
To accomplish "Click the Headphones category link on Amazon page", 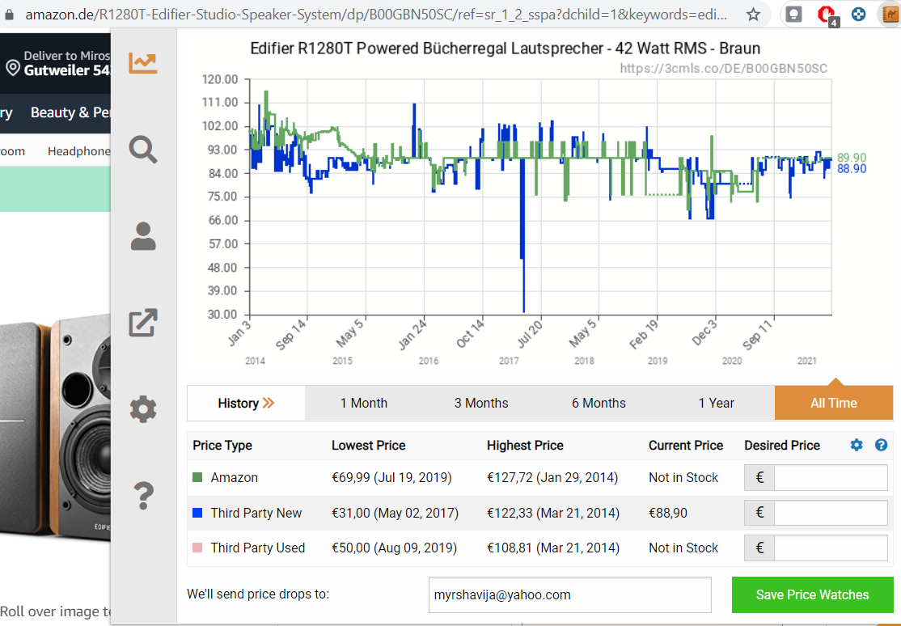I will pos(78,151).
